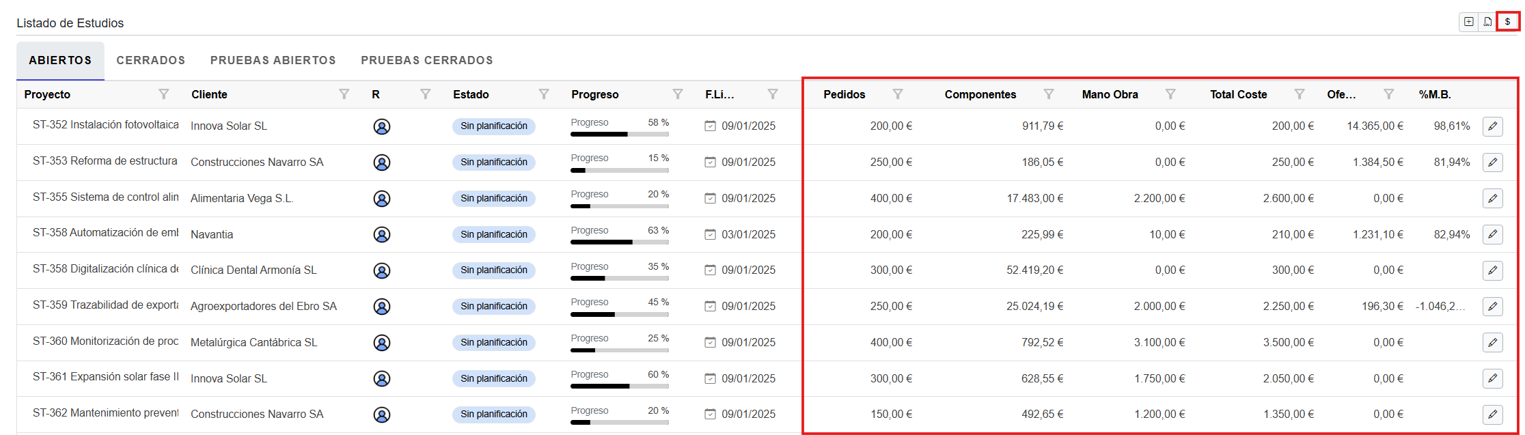
Task: Switch to the CERRADOS tab
Action: click(x=150, y=61)
